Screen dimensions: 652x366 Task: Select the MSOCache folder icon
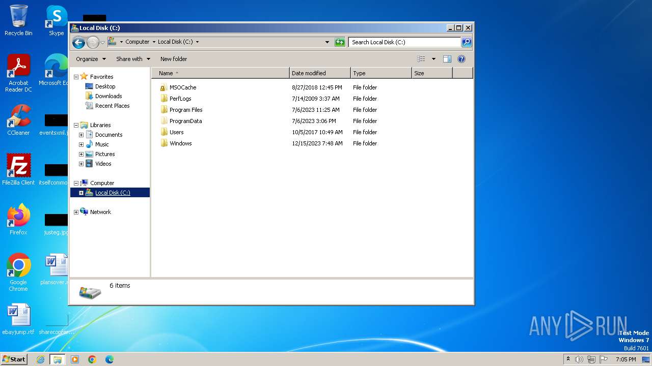click(164, 87)
